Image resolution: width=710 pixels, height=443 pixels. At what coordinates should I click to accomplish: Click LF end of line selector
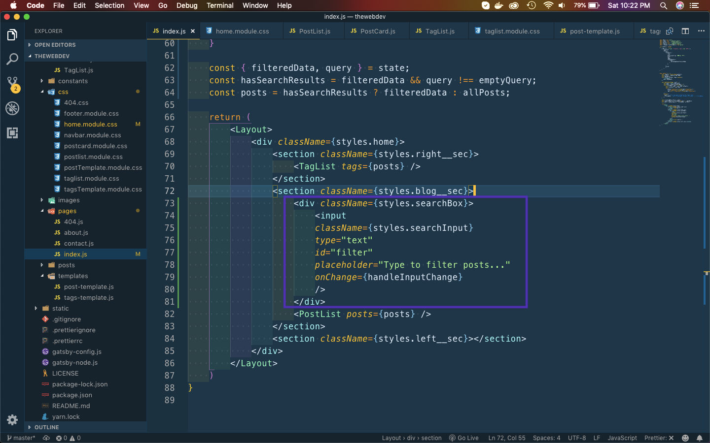597,438
